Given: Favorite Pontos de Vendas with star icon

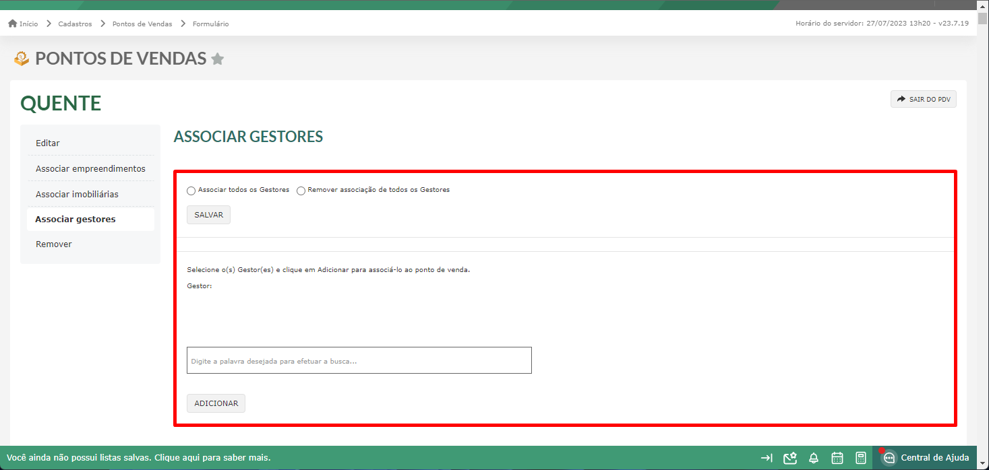Looking at the screenshot, I should coord(217,59).
